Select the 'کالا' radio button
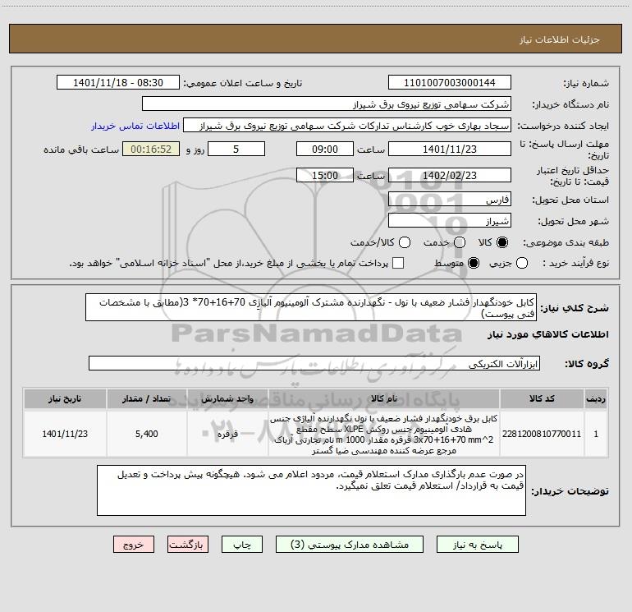632x612 pixels. click(x=502, y=242)
